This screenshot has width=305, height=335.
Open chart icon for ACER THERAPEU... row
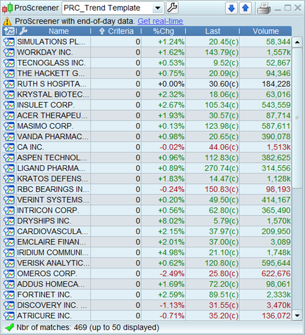coord(9,115)
